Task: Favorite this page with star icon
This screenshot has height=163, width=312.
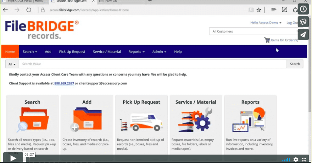Action: [259, 10]
